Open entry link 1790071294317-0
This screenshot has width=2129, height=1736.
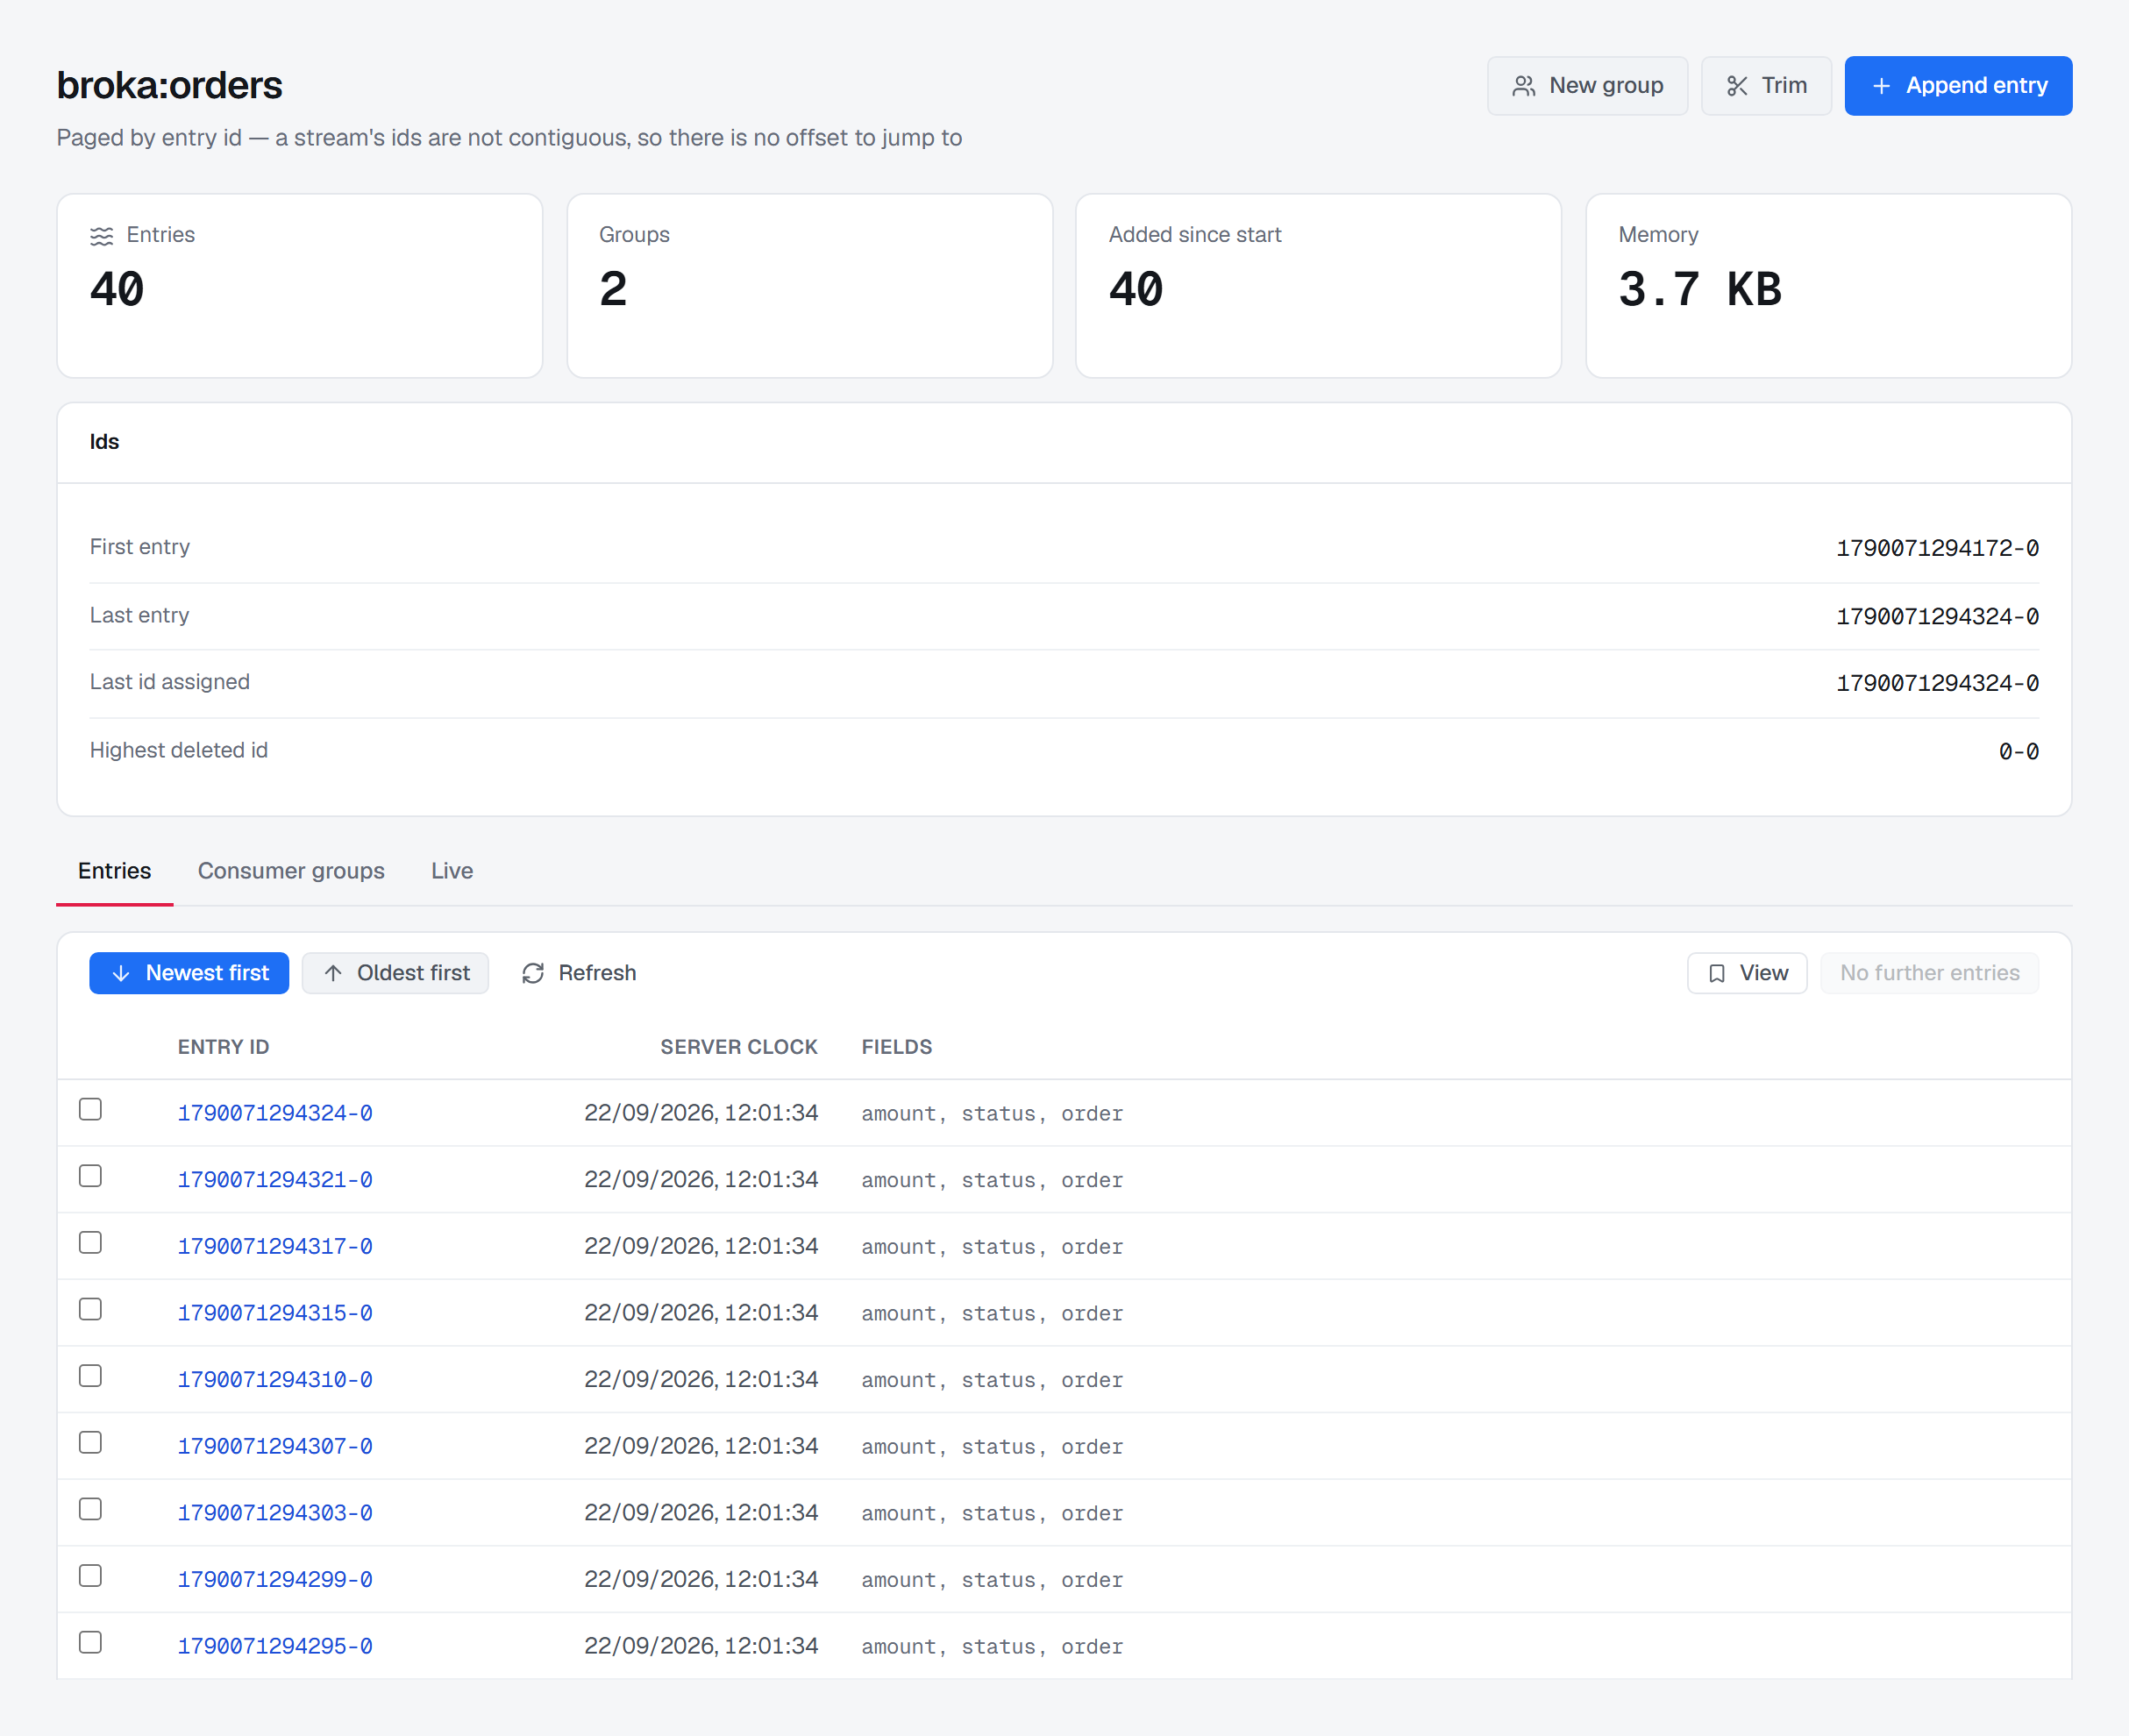(x=275, y=1246)
